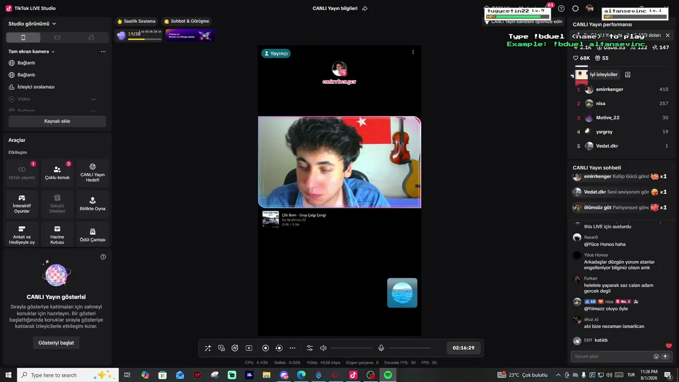Image resolution: width=679 pixels, height=382 pixels.
Task: Share the CANLI Yayın bilgileri
Action: coord(365,8)
